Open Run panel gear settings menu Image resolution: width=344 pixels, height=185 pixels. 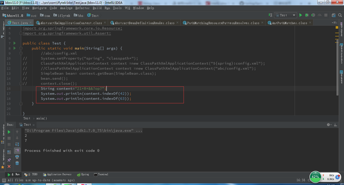(329, 125)
